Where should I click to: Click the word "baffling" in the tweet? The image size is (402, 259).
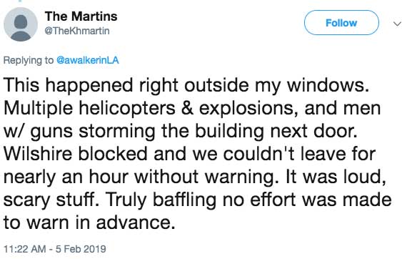click(x=185, y=200)
